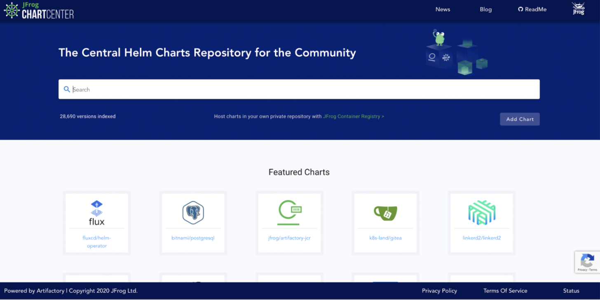Open the jfrog/artifactory-jcr chart

click(289, 238)
